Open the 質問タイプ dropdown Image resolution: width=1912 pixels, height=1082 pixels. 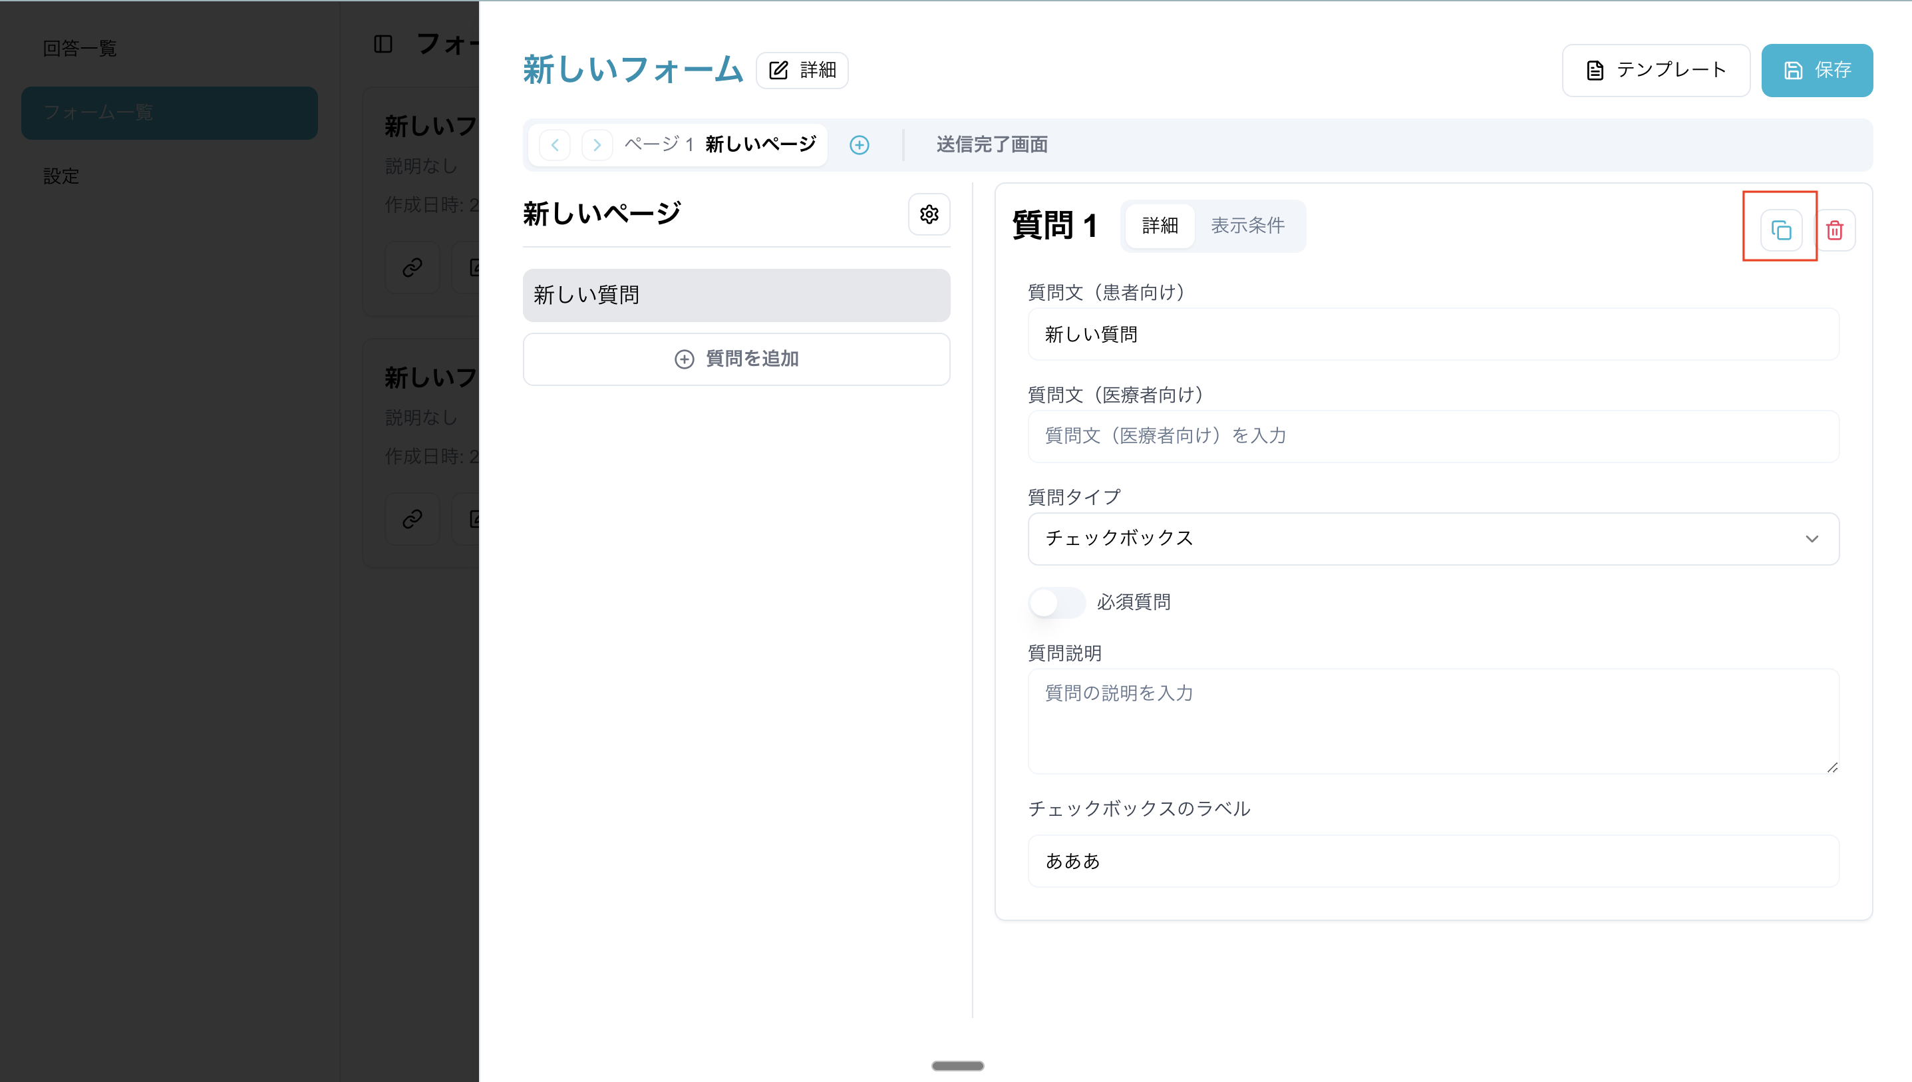click(1433, 539)
